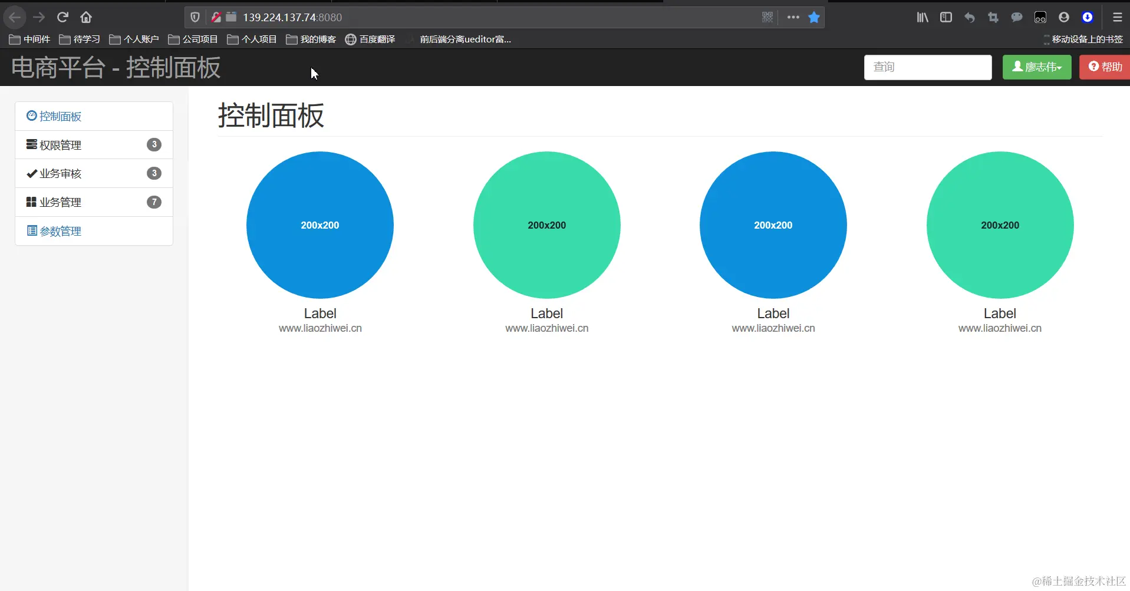Go back to the previous page
The width and height of the screenshot is (1130, 591).
tap(15, 18)
